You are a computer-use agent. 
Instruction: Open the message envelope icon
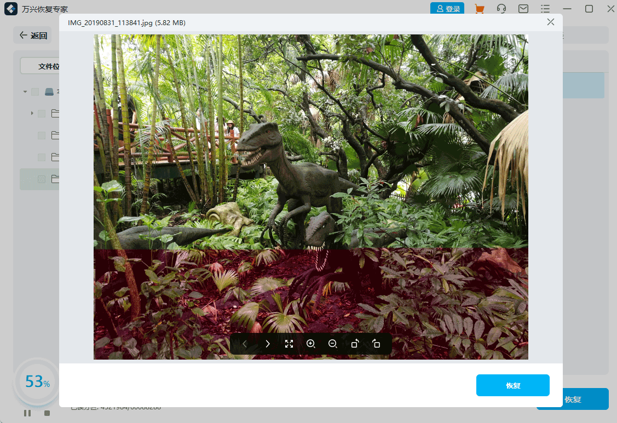click(x=523, y=9)
